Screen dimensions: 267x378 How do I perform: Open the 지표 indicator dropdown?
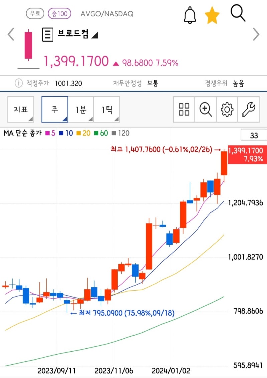21,109
